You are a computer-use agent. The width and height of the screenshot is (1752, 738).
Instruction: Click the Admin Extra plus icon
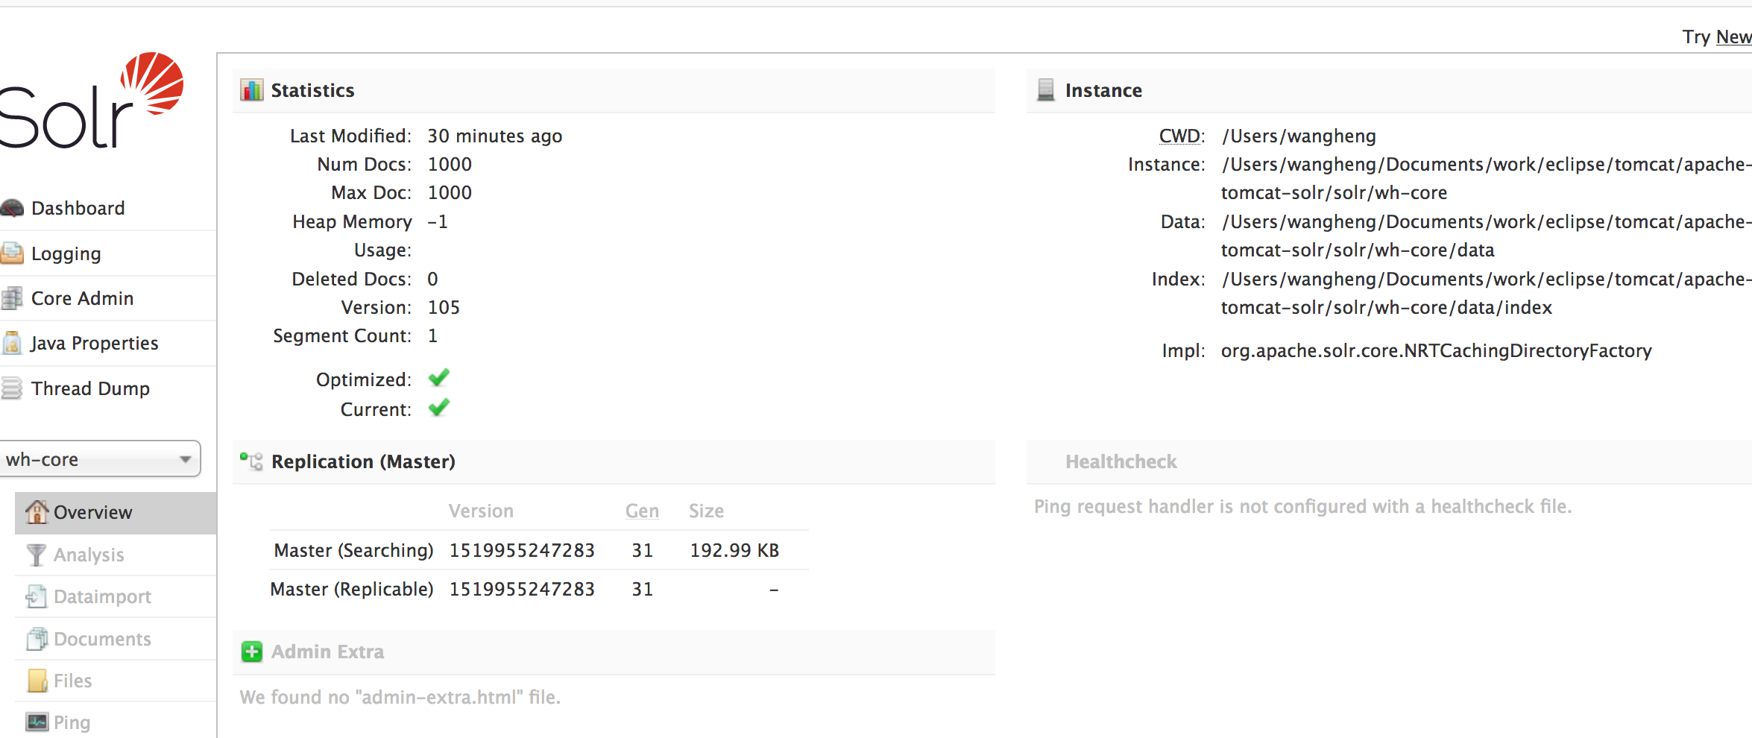252,652
